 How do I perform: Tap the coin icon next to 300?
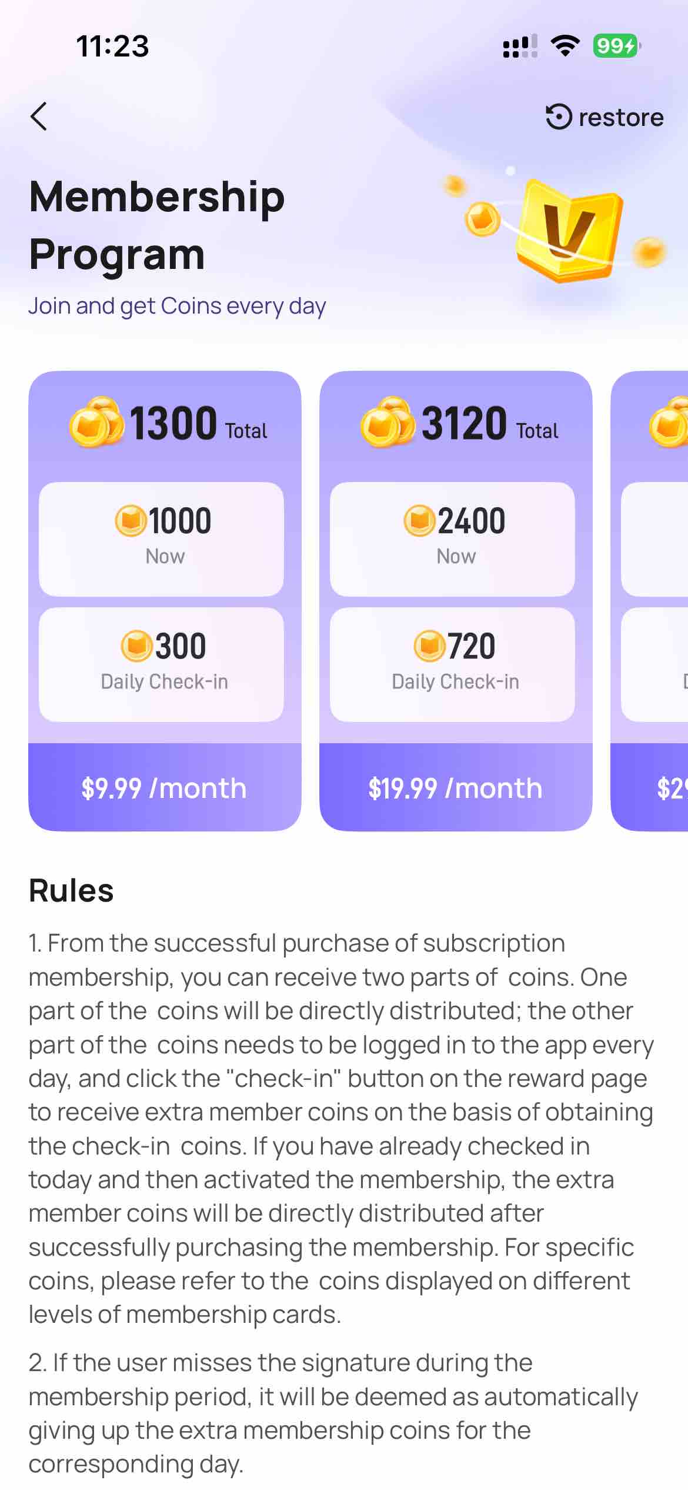click(x=136, y=646)
